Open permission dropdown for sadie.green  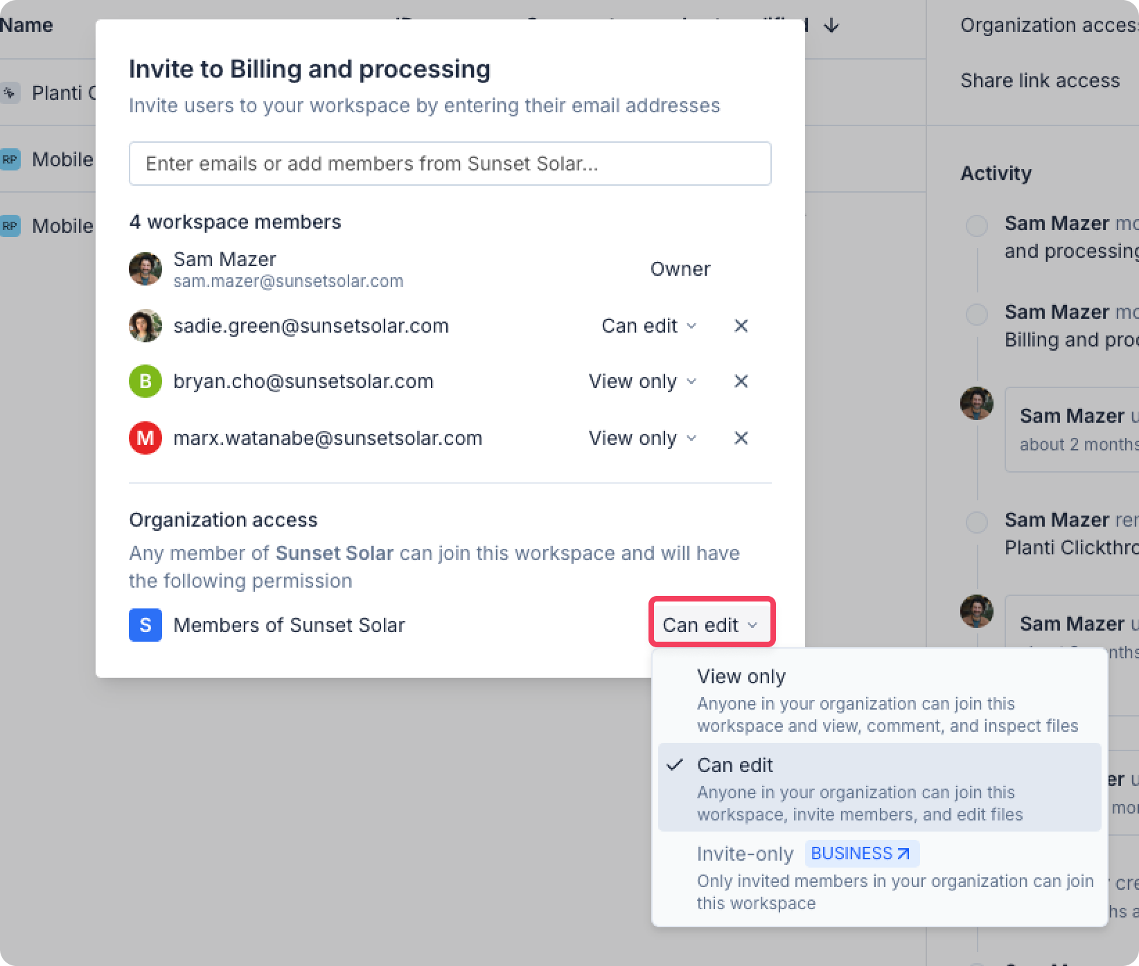(648, 326)
